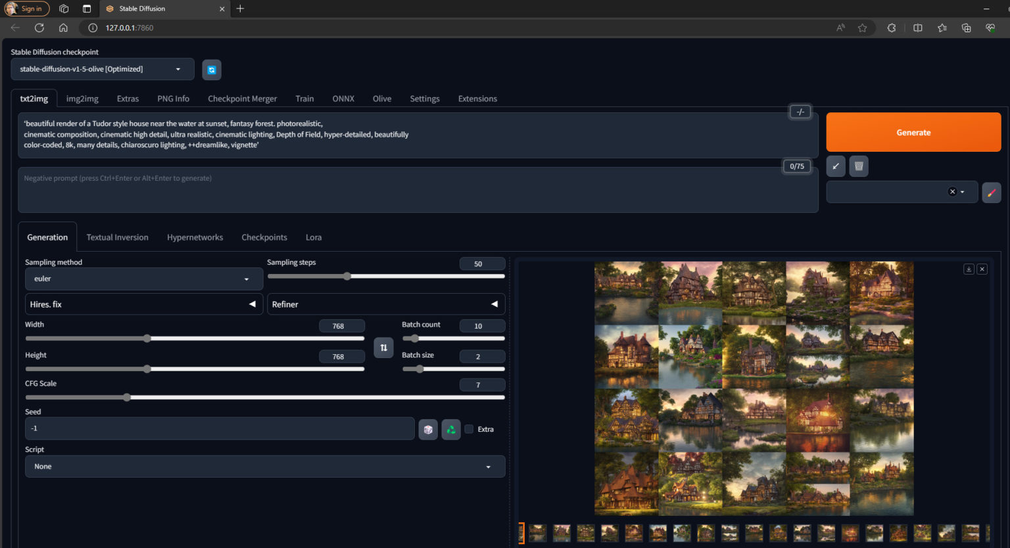Switch to the img2img tab
Viewport: 1010px width, 548px height.
tap(82, 98)
